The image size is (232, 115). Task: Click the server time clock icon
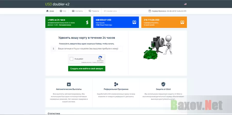click(150, 11)
